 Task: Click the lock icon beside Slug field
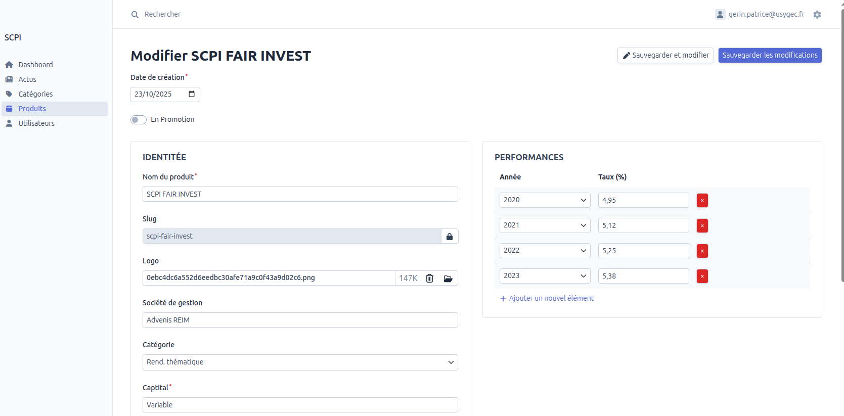450,237
